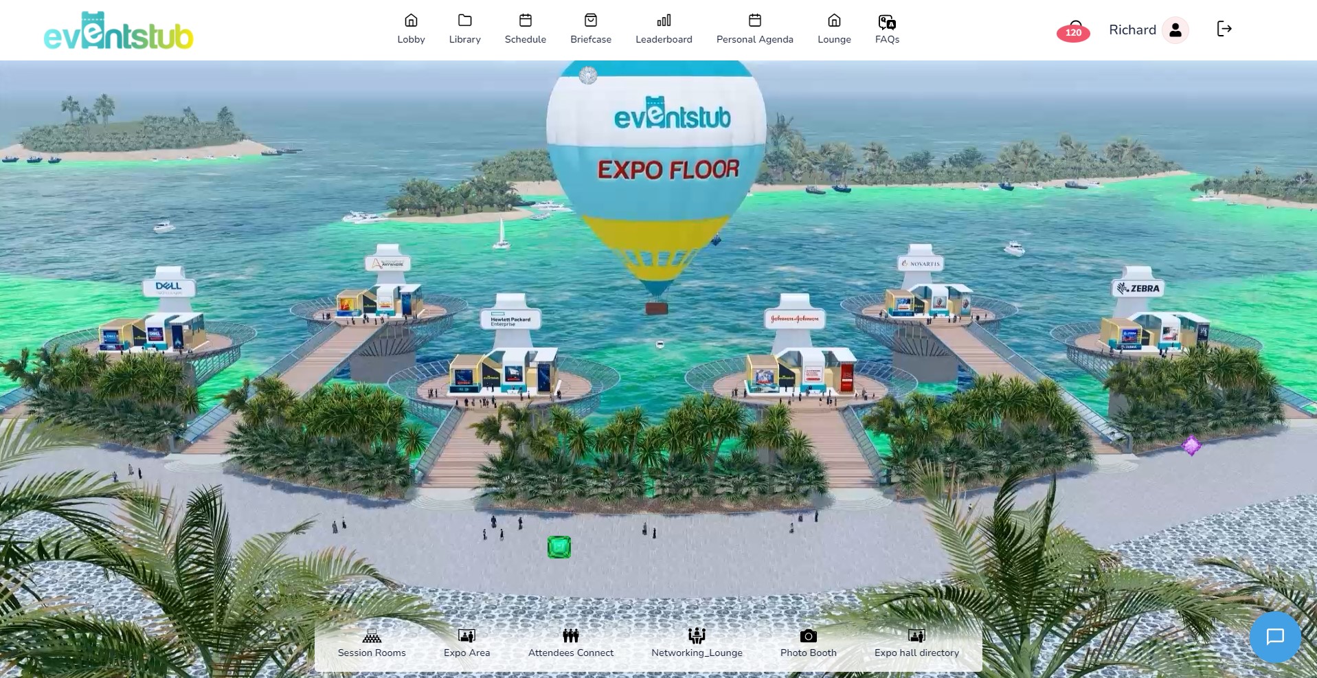Click the eventstub logo in the header
This screenshot has height=678, width=1317.
[118, 31]
